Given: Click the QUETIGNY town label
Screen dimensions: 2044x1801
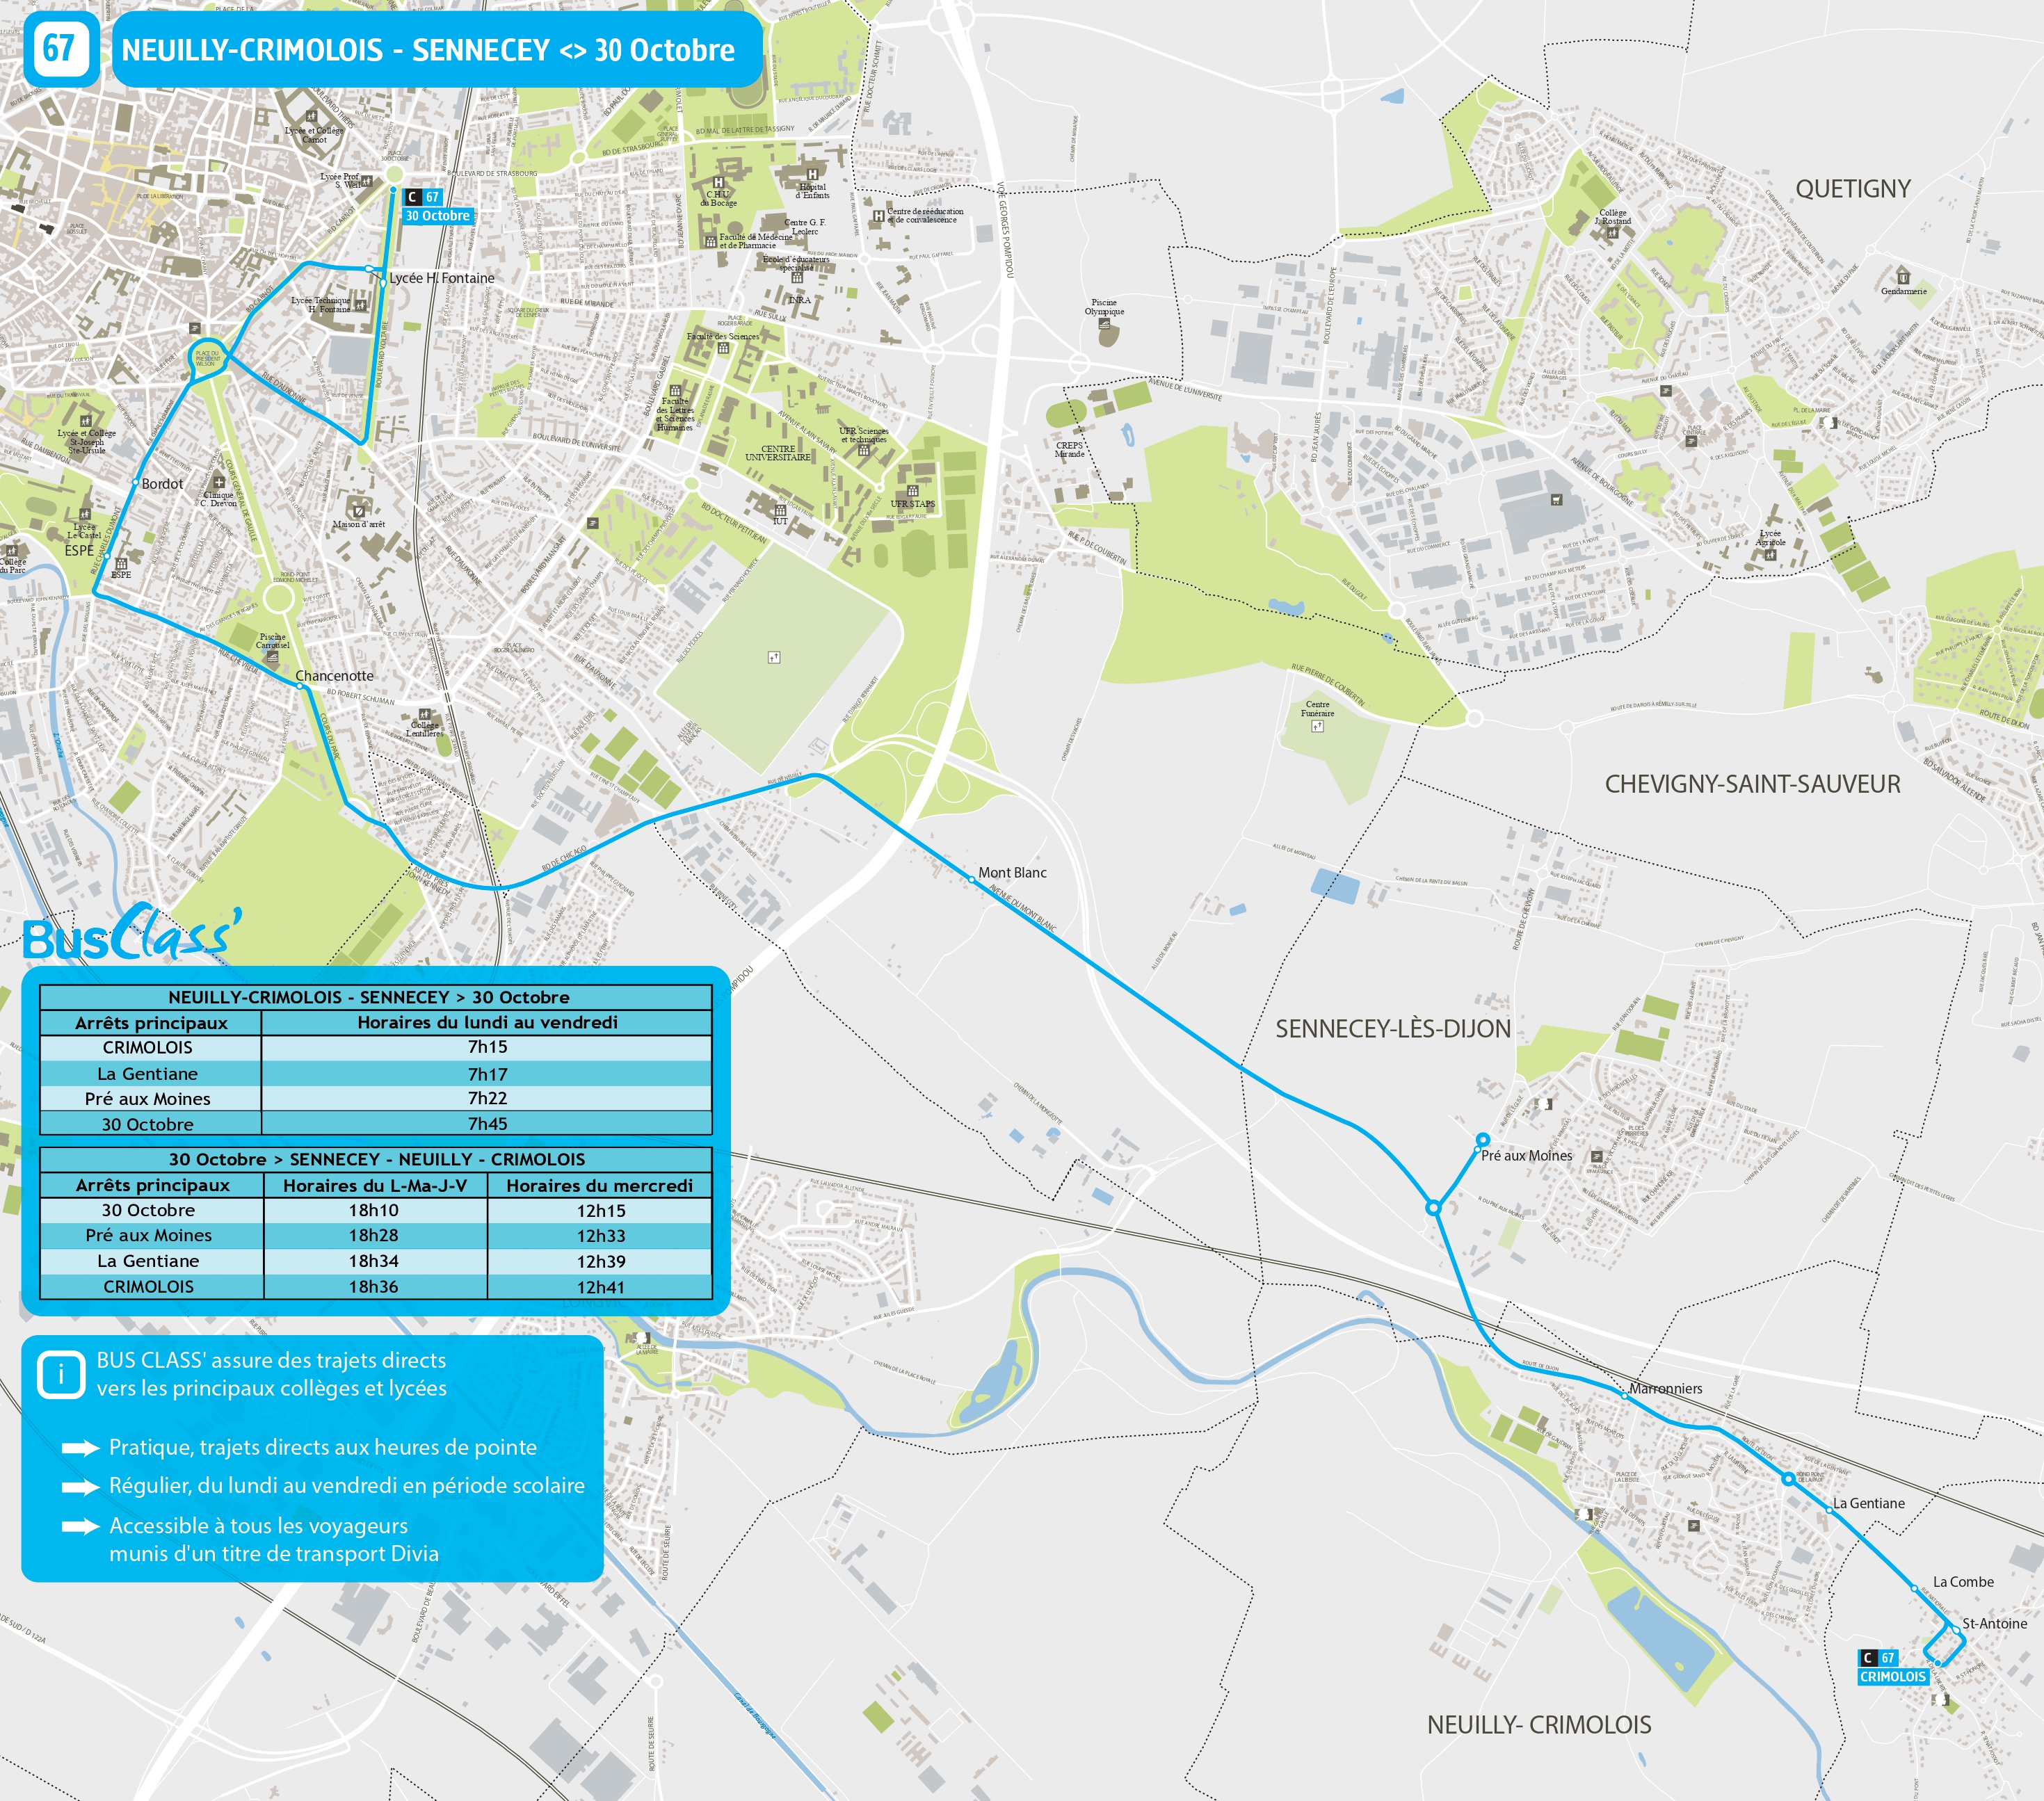Looking at the screenshot, I should pos(1852,189).
